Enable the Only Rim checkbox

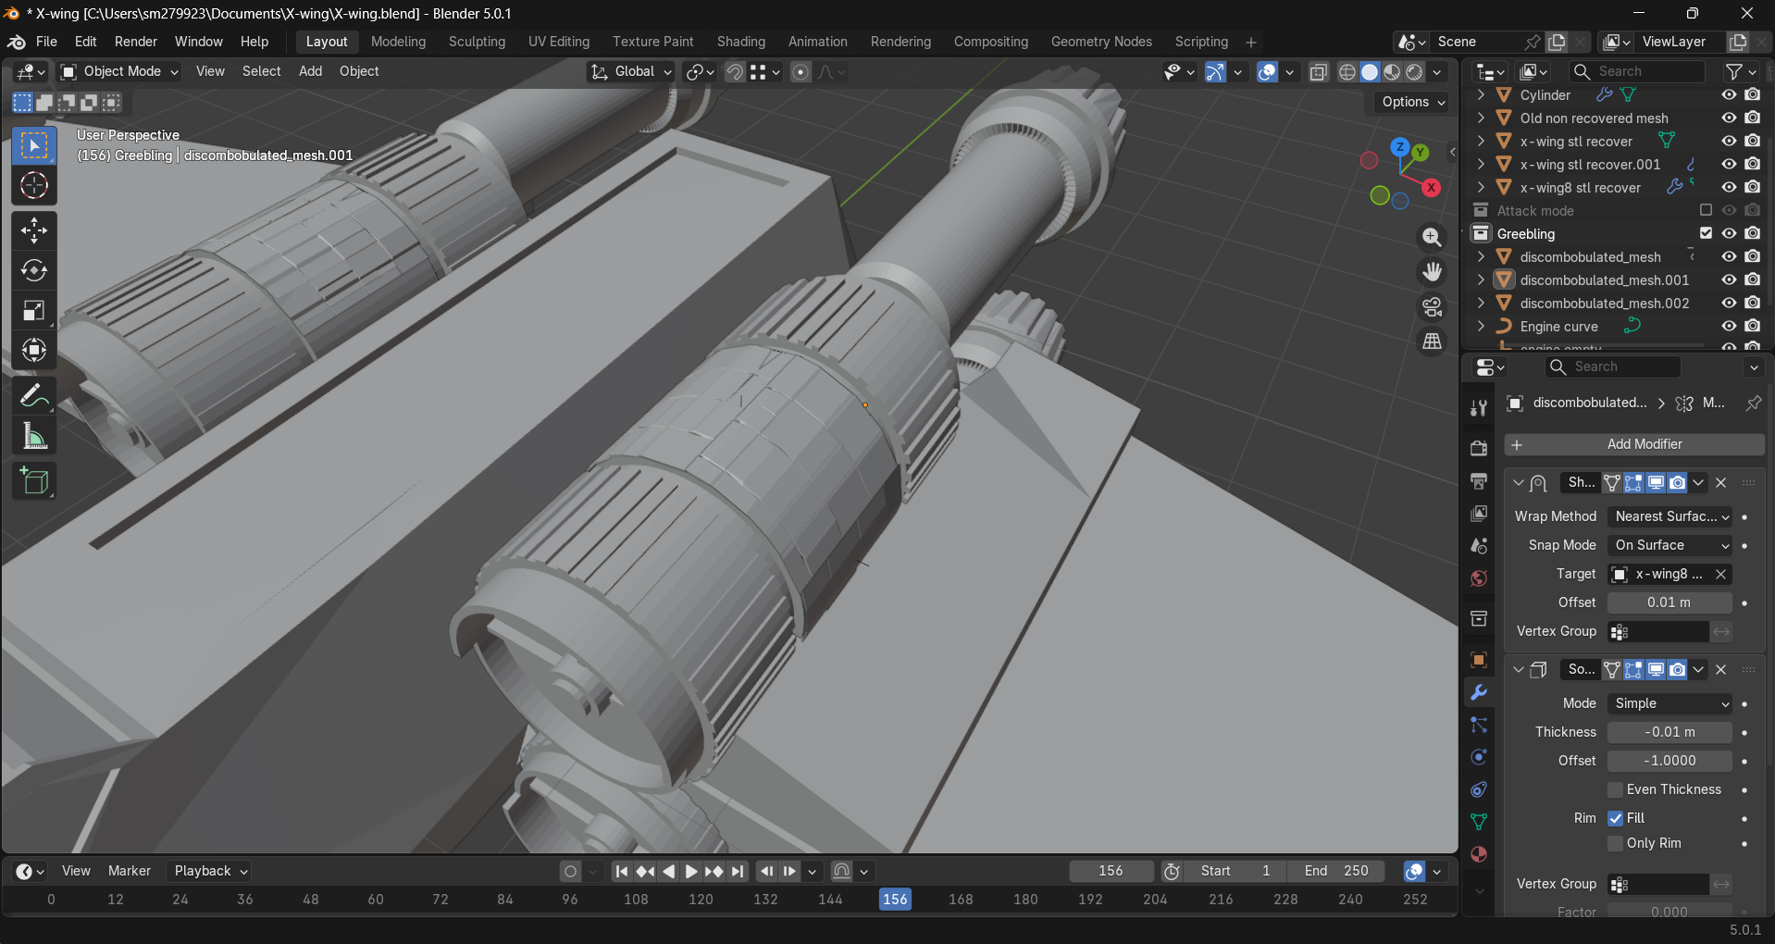tap(1616, 843)
